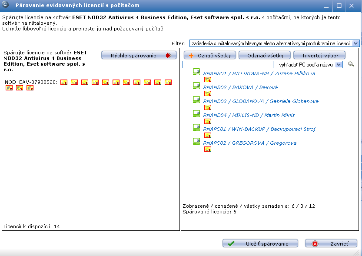Image resolution: width=362 pixels, height=256 pixels.
Task: Select license icon under RNANB04 MIKLIS-NB
Action: (208, 121)
